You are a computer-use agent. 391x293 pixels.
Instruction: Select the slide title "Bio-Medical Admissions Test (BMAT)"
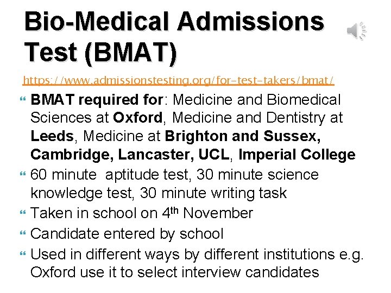(x=174, y=36)
